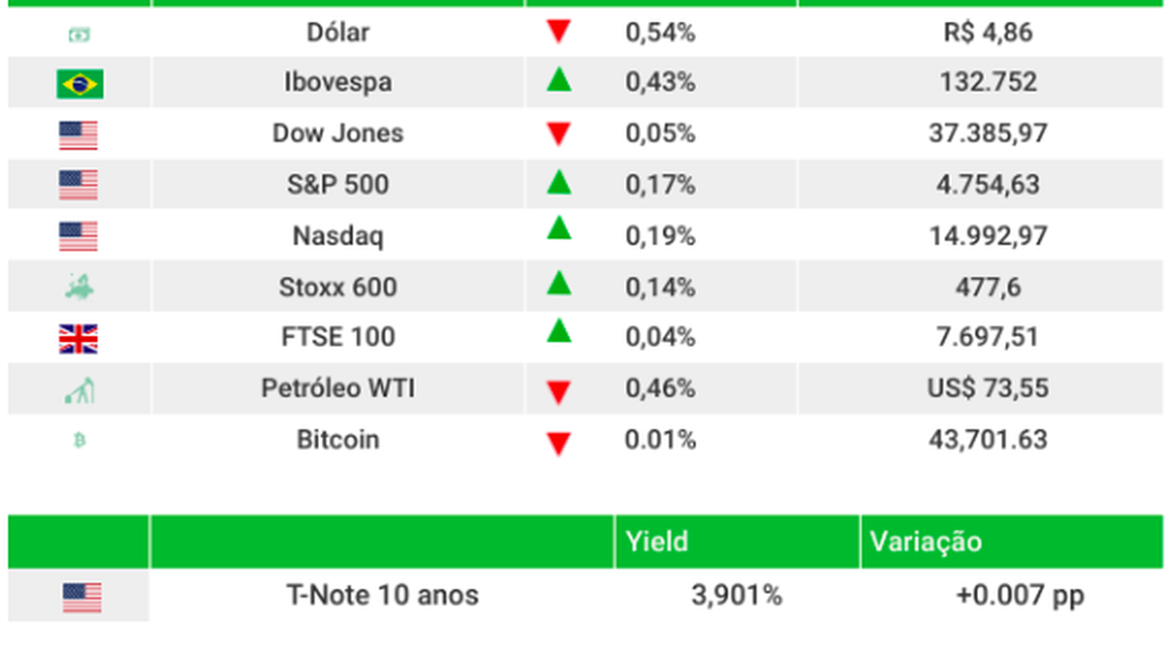Click the Brazil flag next to Ibovespa
The image size is (1170, 658).
[80, 84]
